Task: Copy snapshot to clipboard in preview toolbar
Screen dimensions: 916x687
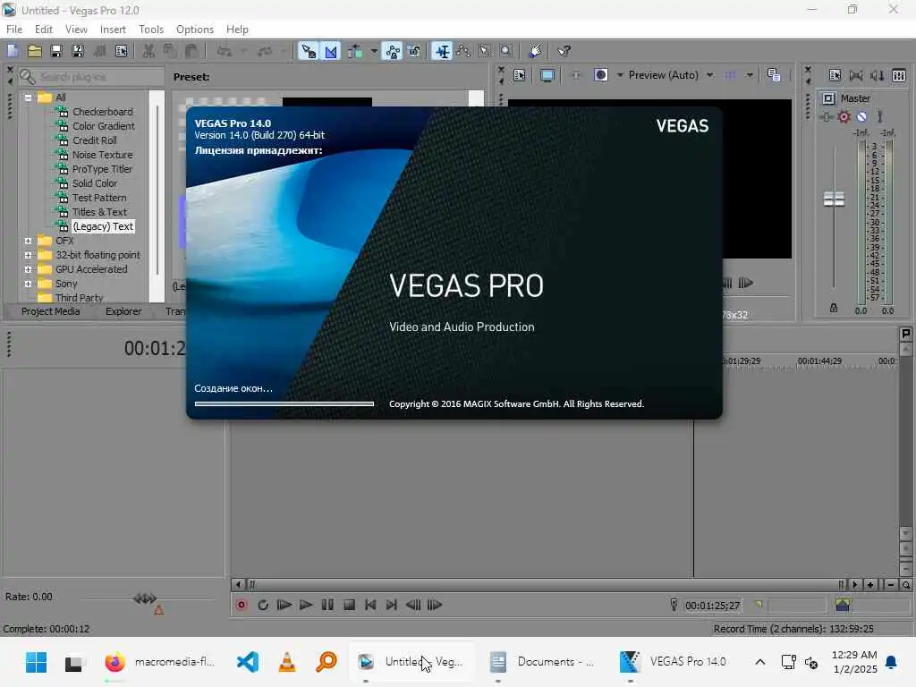Action: pos(774,75)
